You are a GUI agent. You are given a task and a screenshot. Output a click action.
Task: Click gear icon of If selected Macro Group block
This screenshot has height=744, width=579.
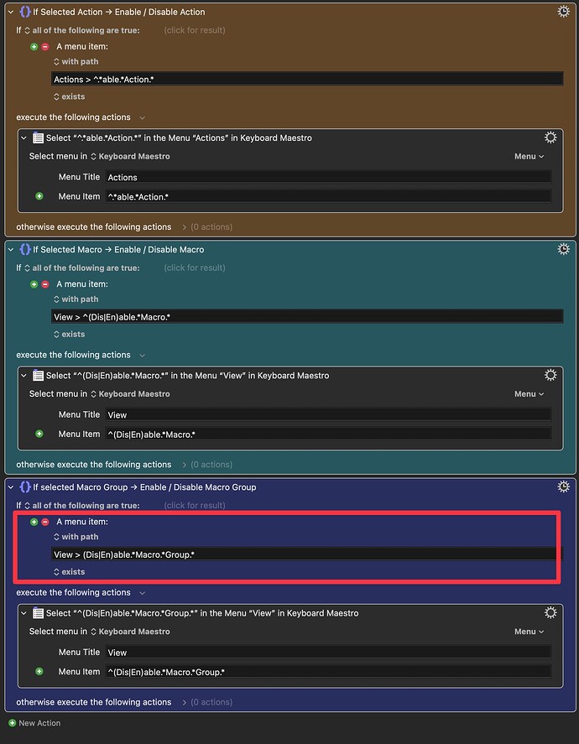point(563,486)
